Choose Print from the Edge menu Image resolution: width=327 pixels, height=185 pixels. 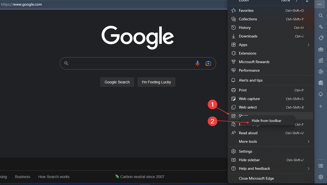270,90
